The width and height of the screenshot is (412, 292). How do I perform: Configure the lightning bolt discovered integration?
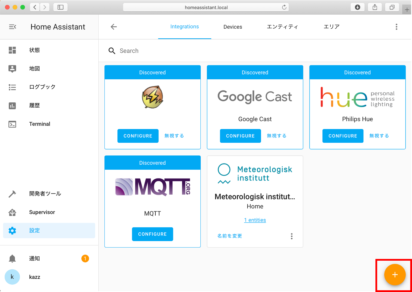tap(138, 136)
